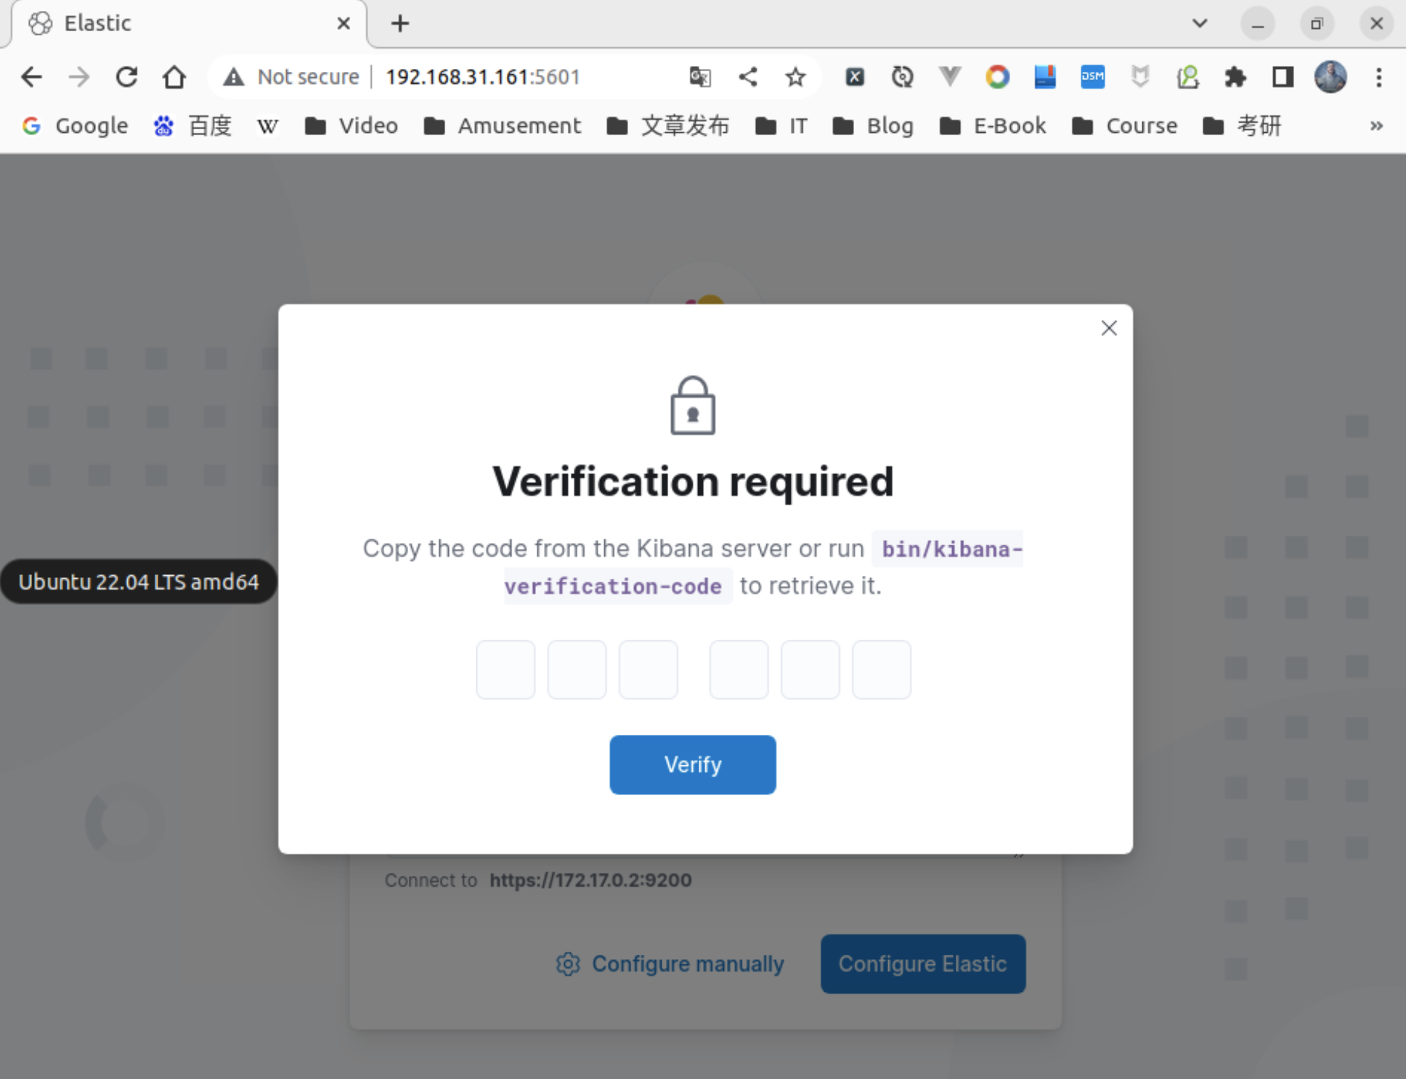
Task: Click the translate page icon
Action: click(x=700, y=77)
